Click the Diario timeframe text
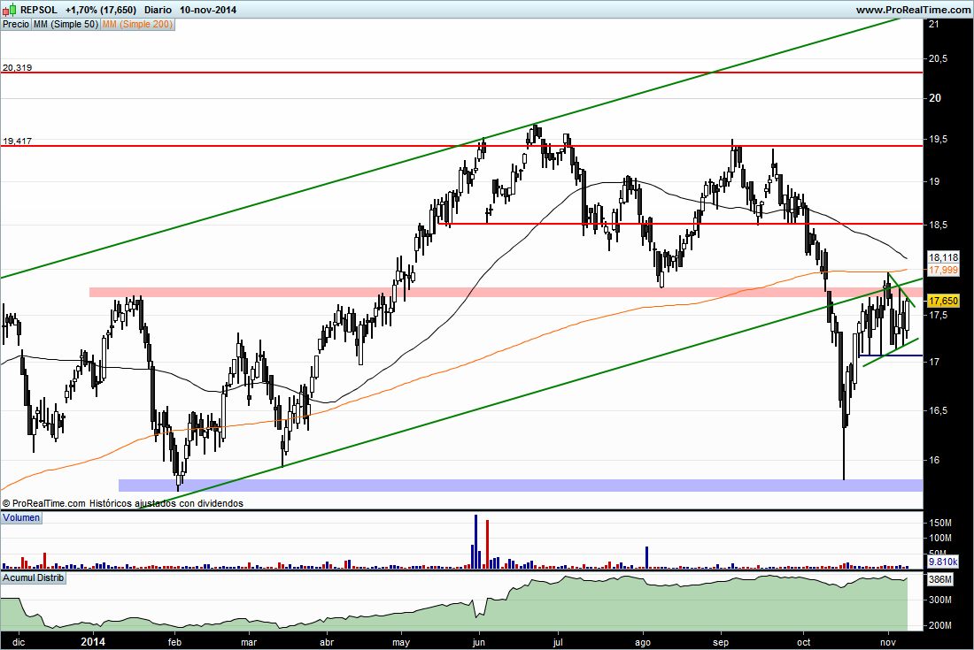The width and height of the screenshot is (974, 650). 158,10
